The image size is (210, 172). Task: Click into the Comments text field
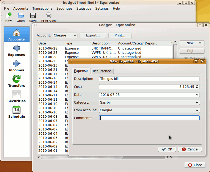point(149,118)
